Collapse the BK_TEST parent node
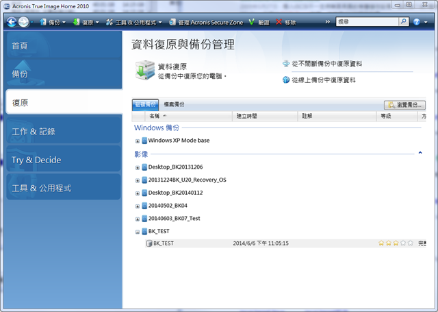Image resolution: width=438 pixels, height=312 pixels. coord(138,232)
